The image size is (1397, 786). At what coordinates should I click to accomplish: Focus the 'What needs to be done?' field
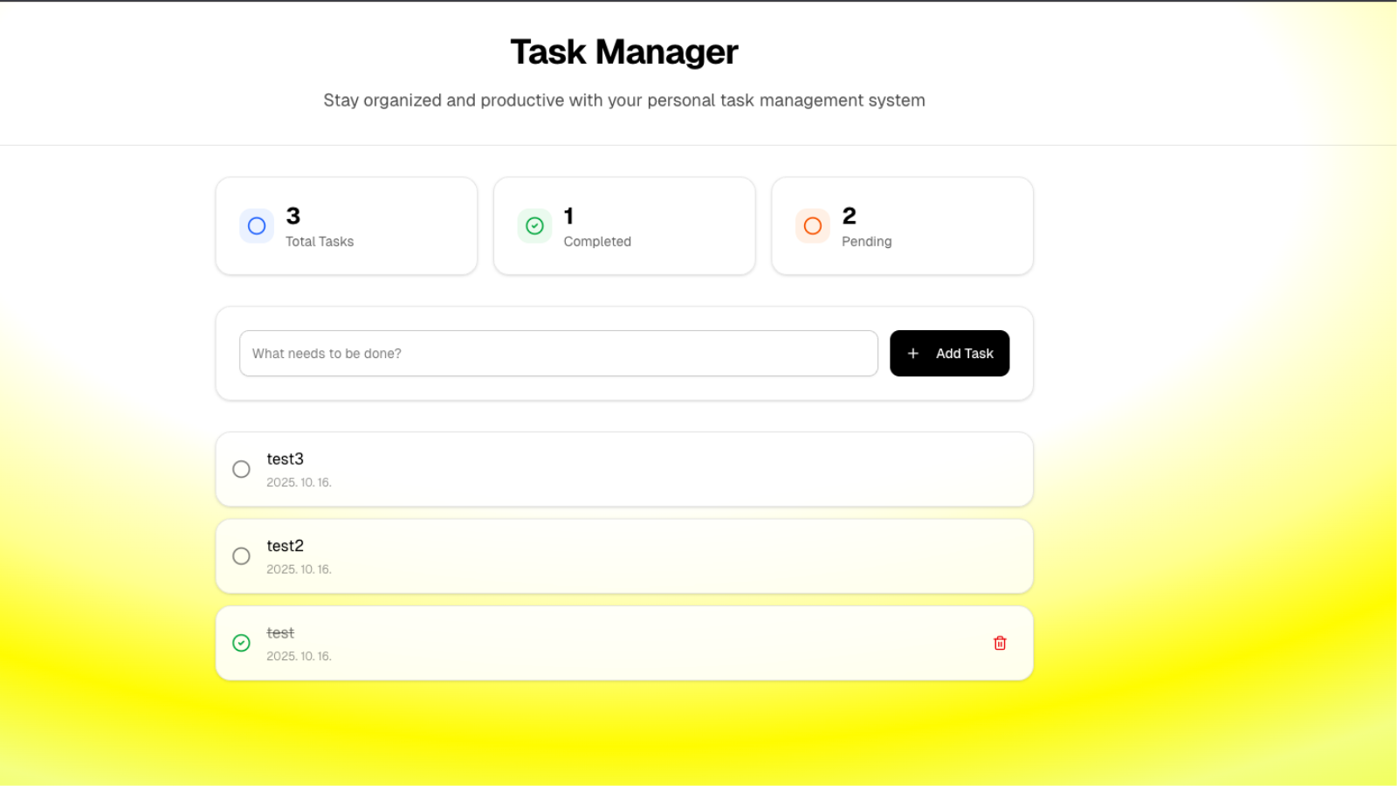(559, 354)
